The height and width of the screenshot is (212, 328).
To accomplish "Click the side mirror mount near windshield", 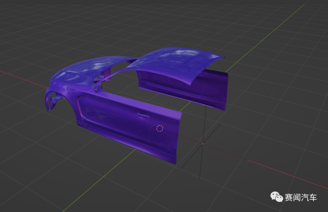I will (x=98, y=88).
